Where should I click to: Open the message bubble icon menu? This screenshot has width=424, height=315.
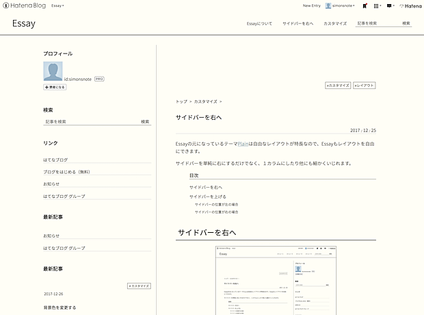coord(389,5)
